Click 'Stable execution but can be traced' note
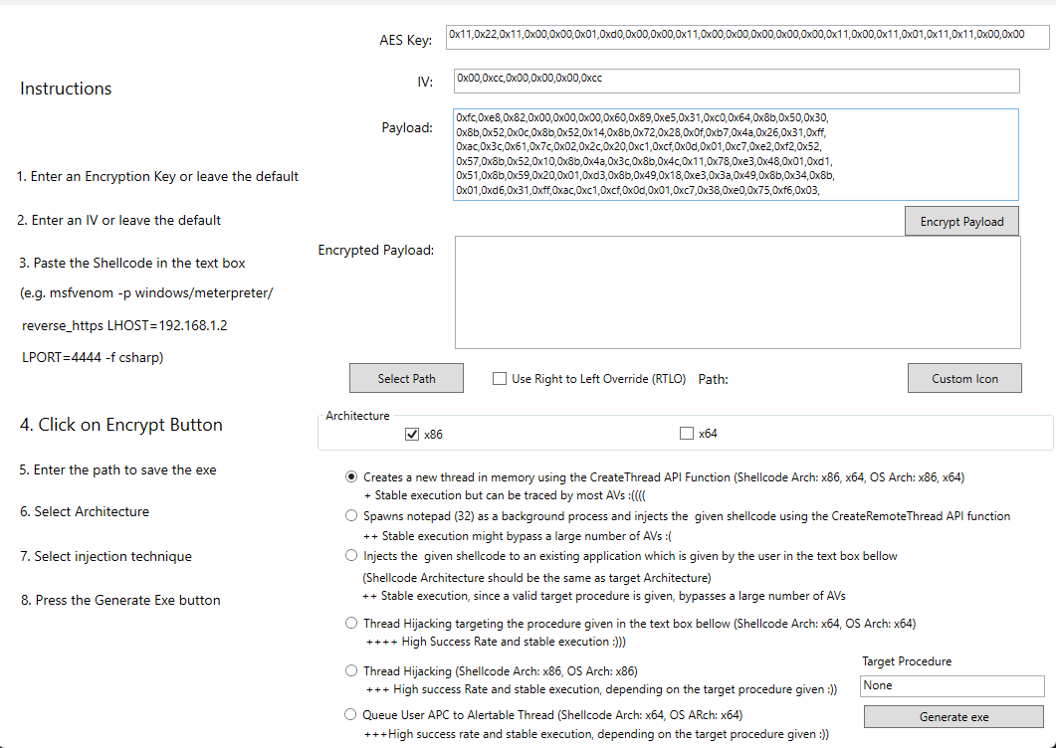1056x748 pixels. point(505,495)
